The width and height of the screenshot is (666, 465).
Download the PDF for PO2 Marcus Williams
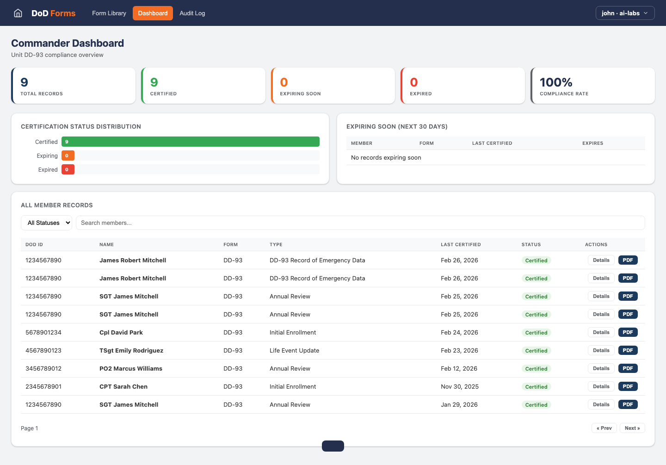tap(628, 368)
